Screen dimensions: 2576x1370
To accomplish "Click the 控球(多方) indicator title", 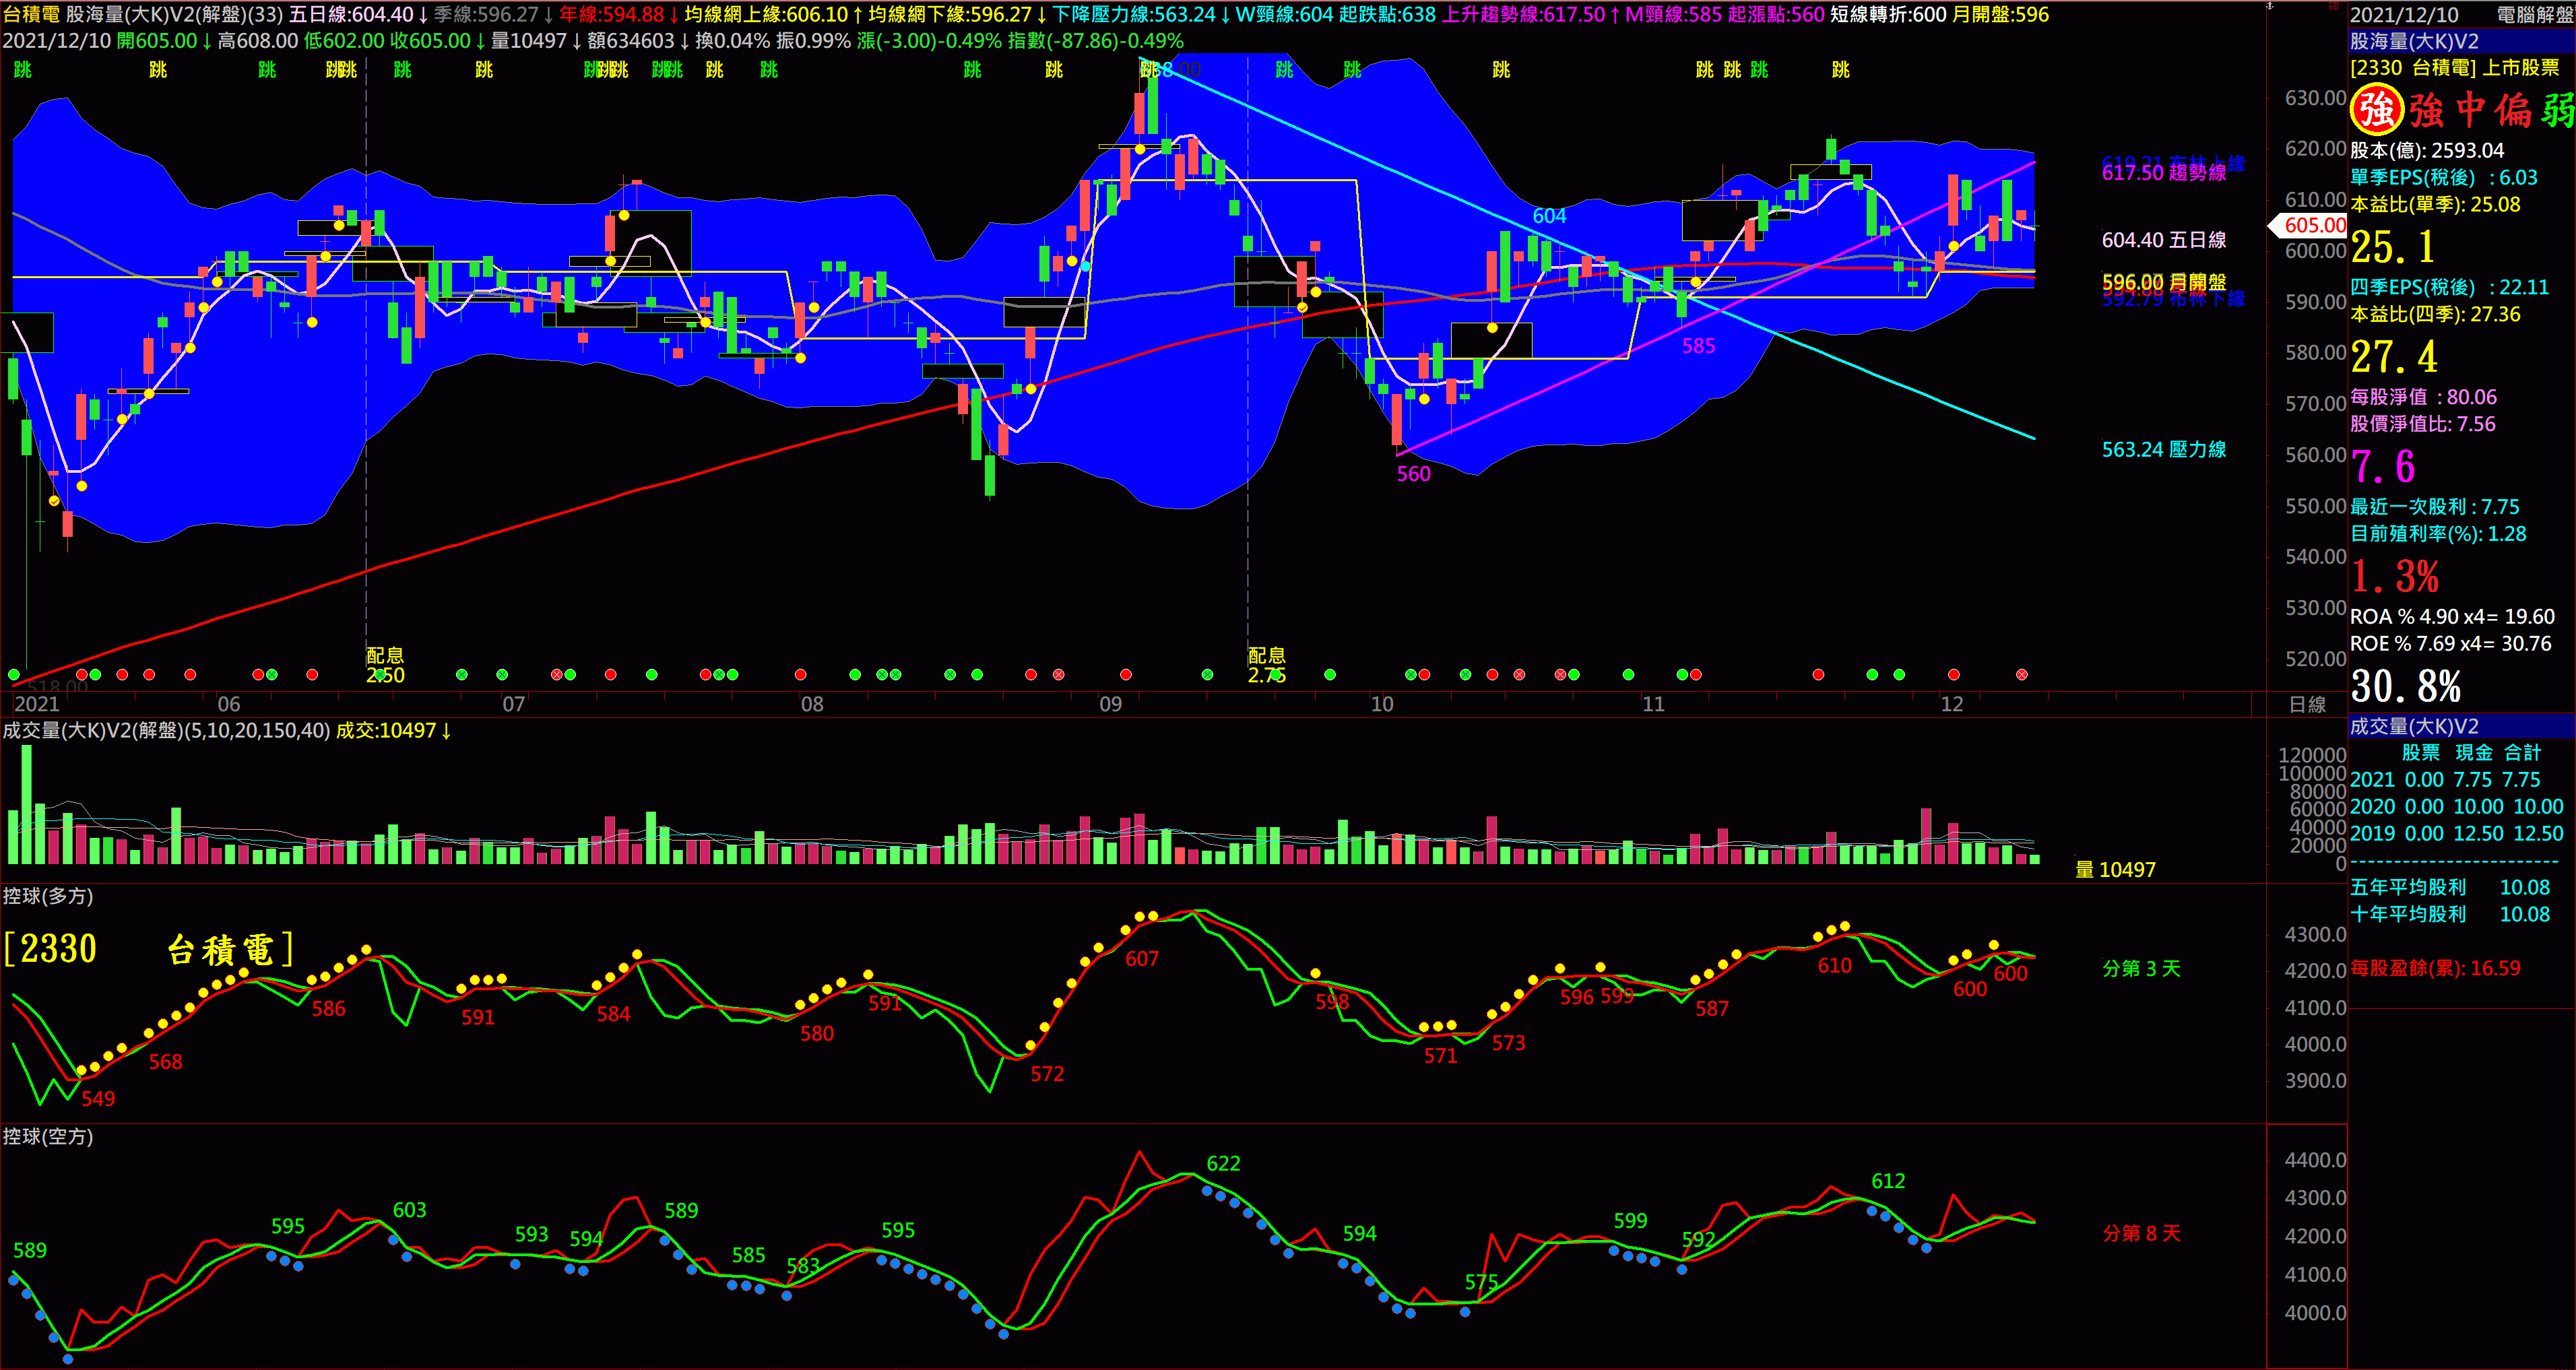I will 48,896.
